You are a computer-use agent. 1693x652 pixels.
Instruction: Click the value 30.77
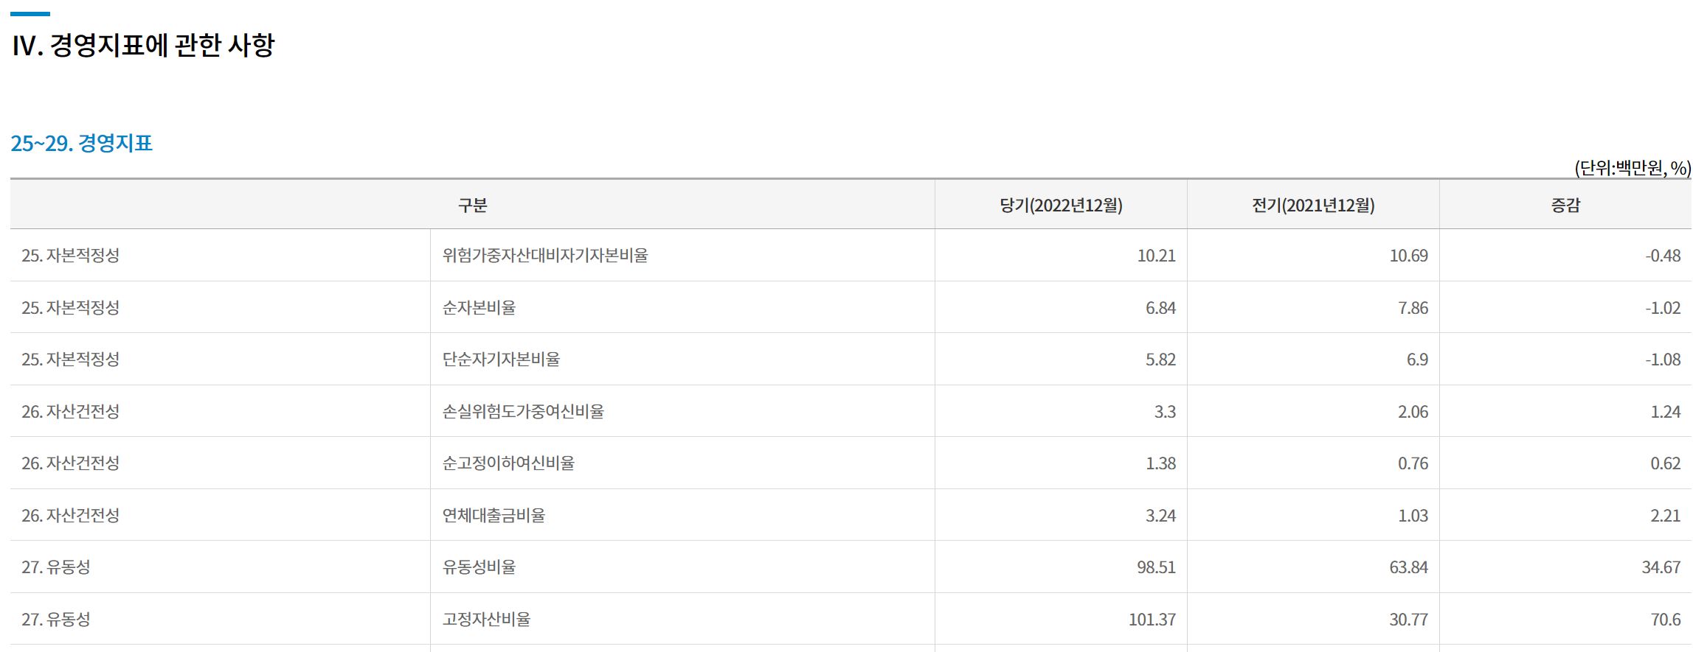coord(1408,620)
